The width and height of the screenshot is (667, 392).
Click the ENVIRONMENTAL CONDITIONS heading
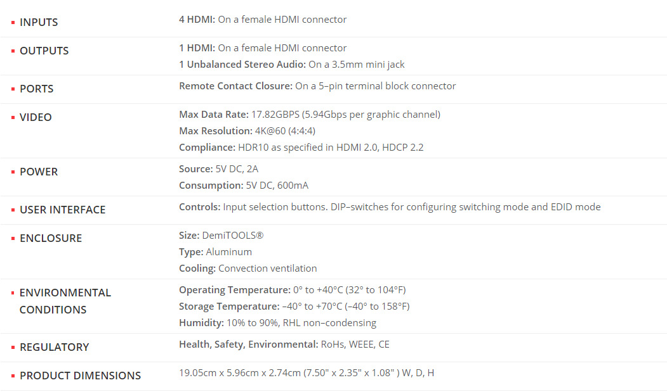click(65, 301)
